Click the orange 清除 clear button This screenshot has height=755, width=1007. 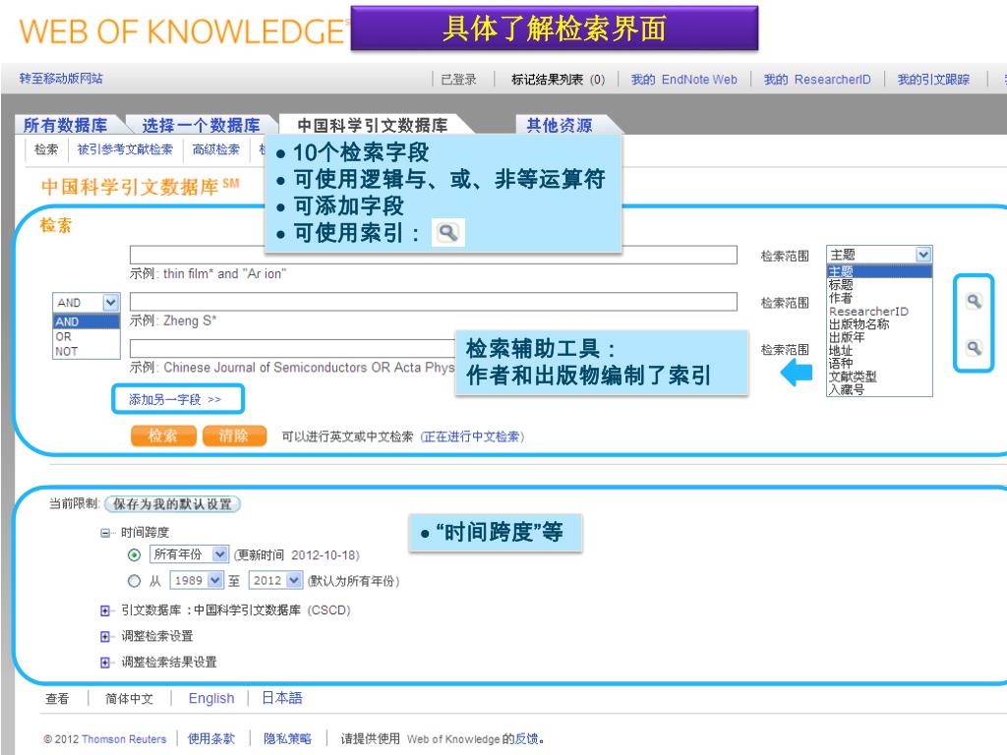tap(234, 436)
